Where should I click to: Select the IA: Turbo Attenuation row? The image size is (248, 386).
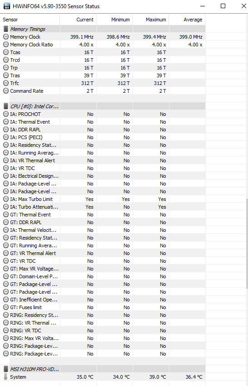[x=103, y=207]
